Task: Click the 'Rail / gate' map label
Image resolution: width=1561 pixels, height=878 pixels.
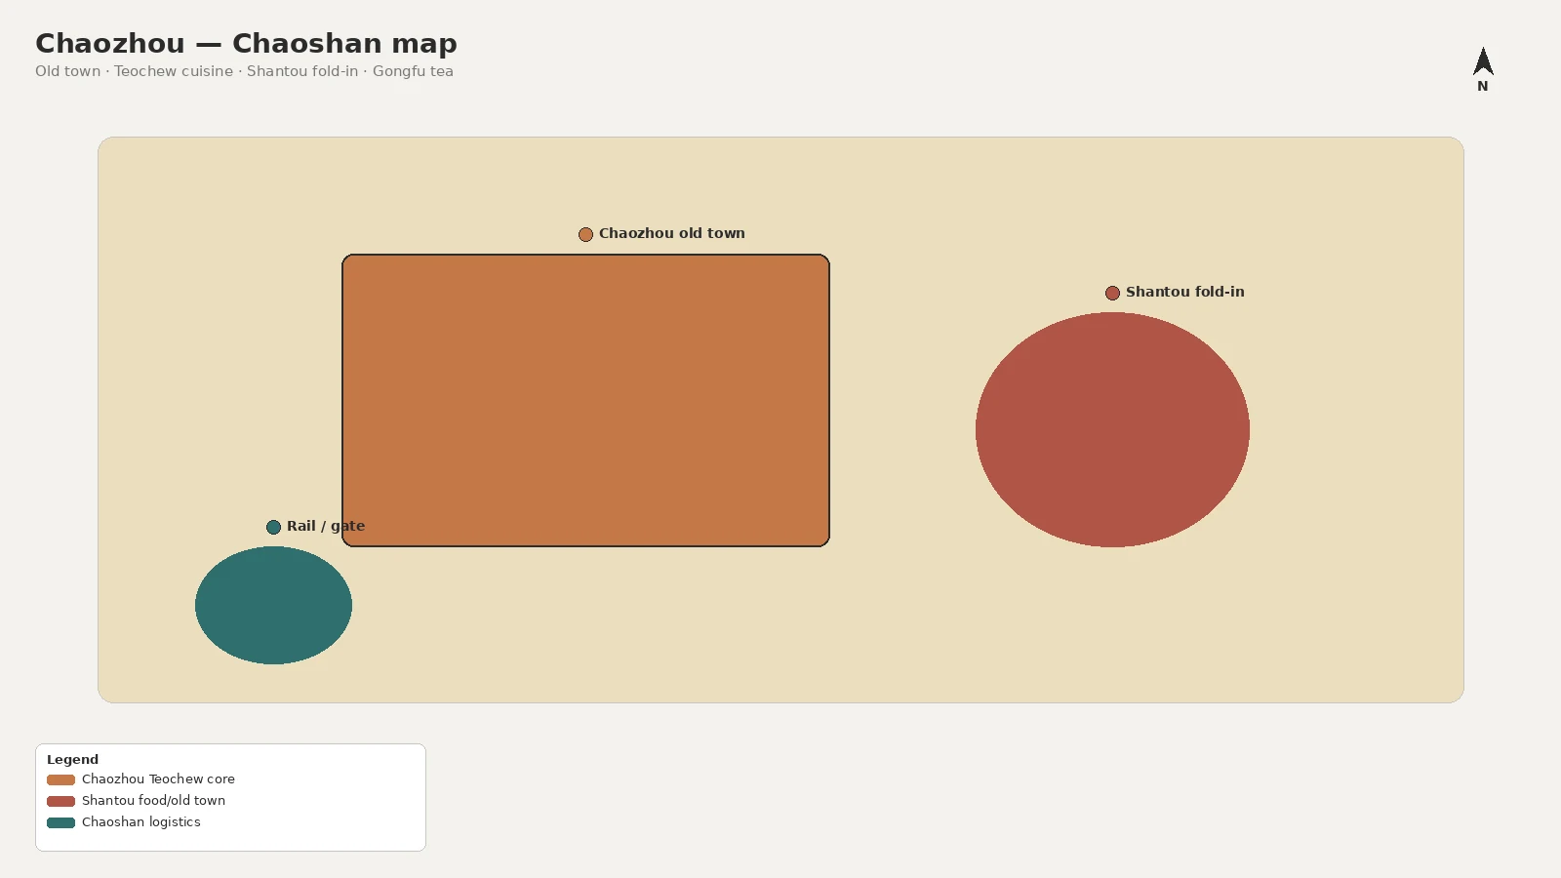Action: [326, 526]
